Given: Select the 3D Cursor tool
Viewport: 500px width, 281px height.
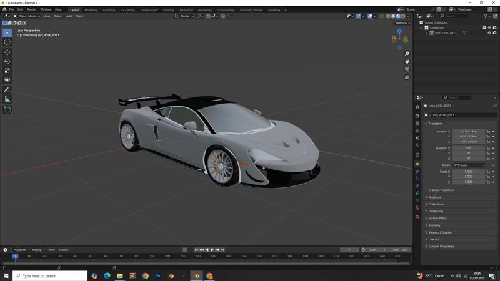Looking at the screenshot, I should [7, 42].
